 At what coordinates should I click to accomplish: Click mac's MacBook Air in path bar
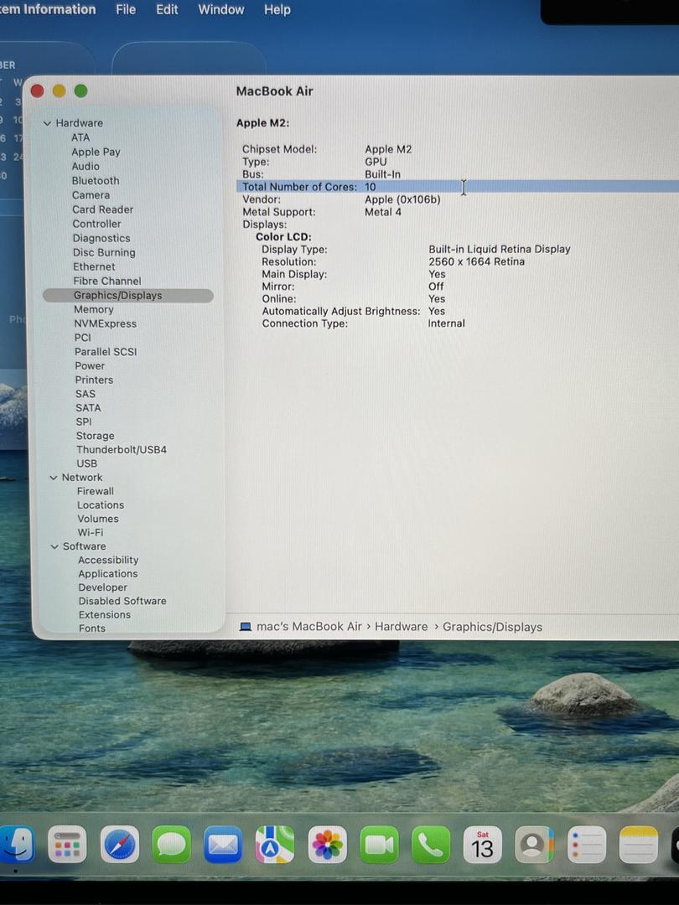308,627
